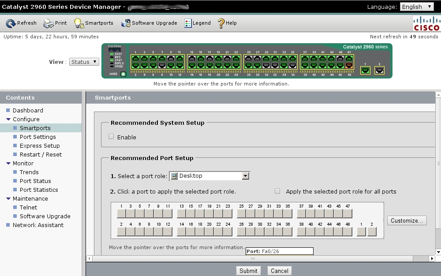The width and height of the screenshot is (441, 276).
Task: Open the Language dropdown
Action: (417, 7)
